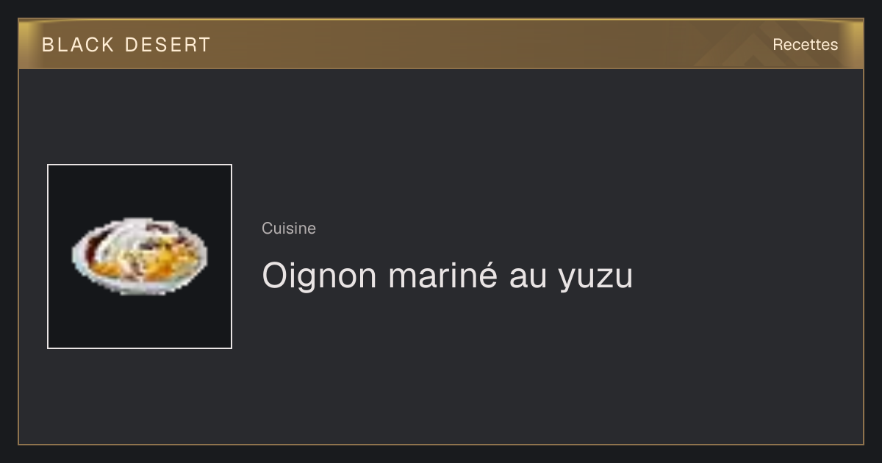Click the word mariné in title
The height and width of the screenshot is (463, 882).
pos(442,276)
